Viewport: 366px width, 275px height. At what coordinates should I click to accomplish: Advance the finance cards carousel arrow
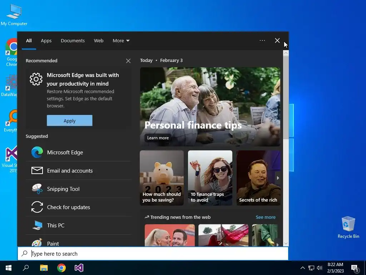(278, 178)
